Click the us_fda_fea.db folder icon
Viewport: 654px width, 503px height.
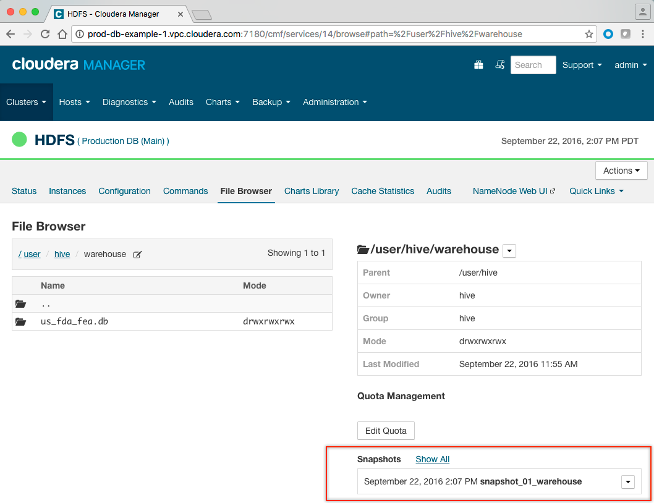[21, 321]
